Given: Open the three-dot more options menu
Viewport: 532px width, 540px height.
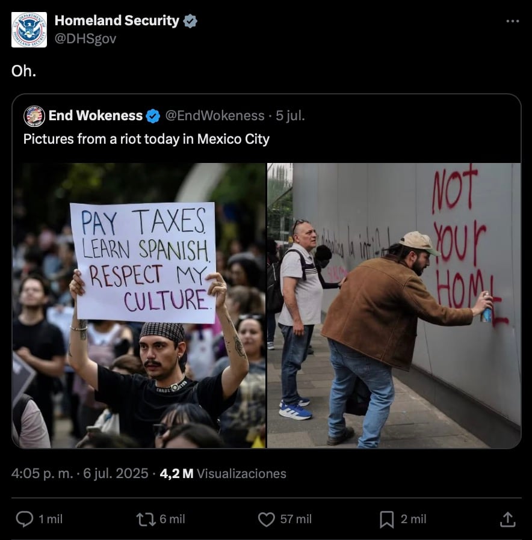Looking at the screenshot, I should (x=512, y=21).
